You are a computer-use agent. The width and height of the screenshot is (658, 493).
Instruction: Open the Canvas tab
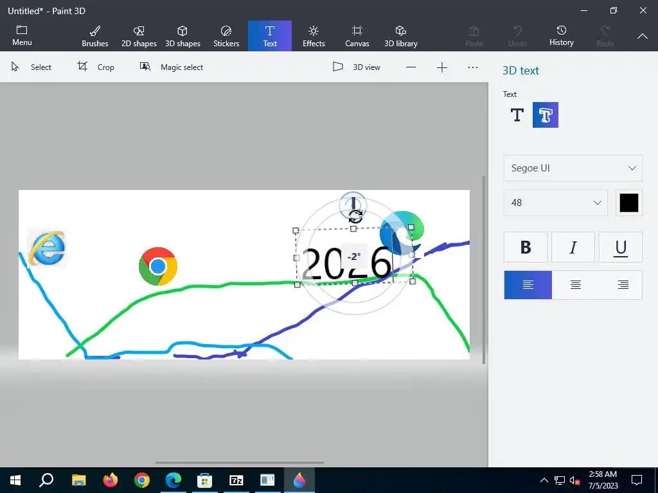[357, 36]
